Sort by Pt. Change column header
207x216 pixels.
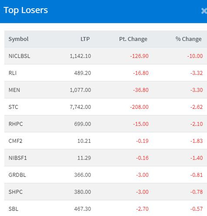(133, 39)
